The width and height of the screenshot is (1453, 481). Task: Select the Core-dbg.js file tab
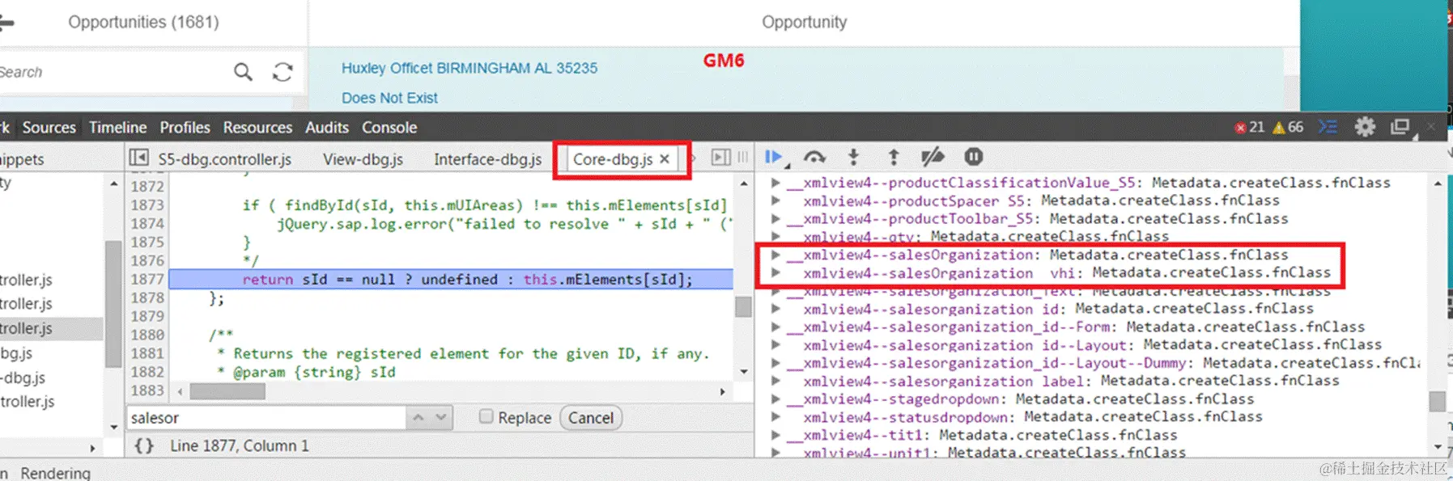[x=613, y=159]
